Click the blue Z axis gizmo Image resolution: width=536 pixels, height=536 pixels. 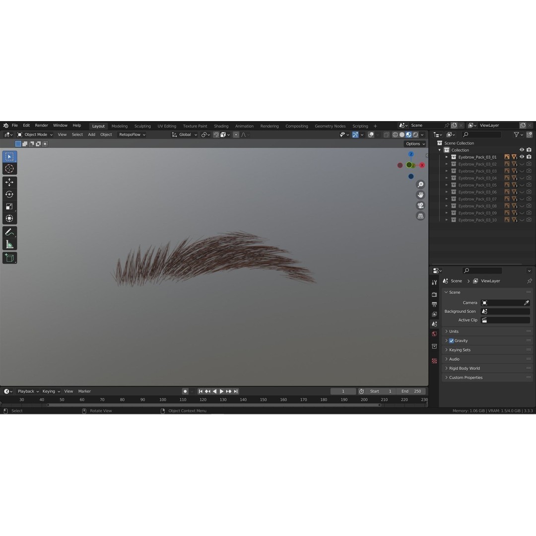(411, 154)
